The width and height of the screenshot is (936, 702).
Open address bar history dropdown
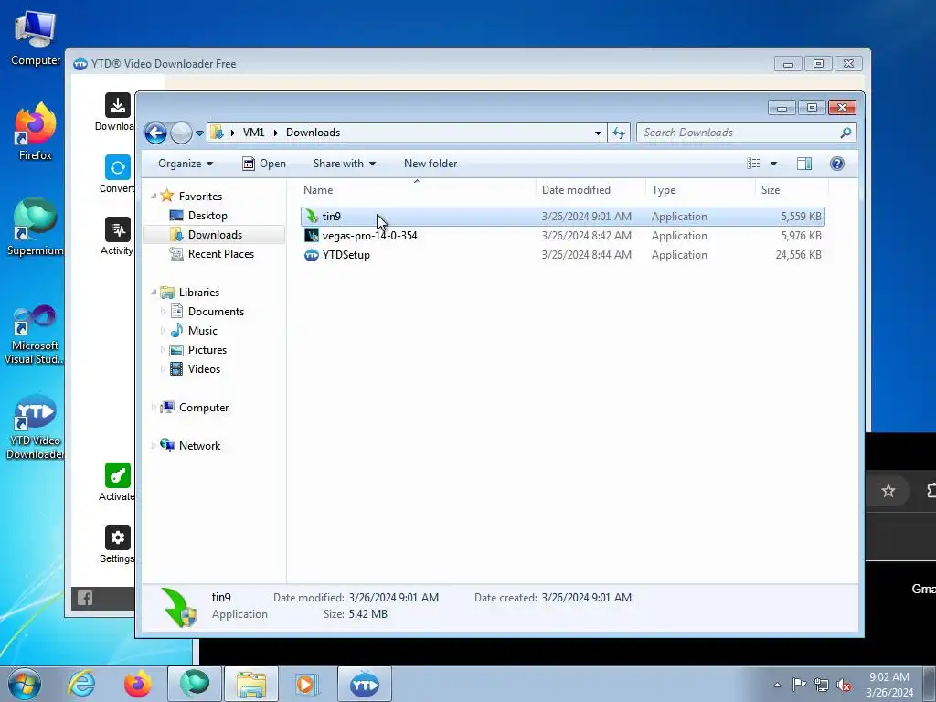coord(598,133)
